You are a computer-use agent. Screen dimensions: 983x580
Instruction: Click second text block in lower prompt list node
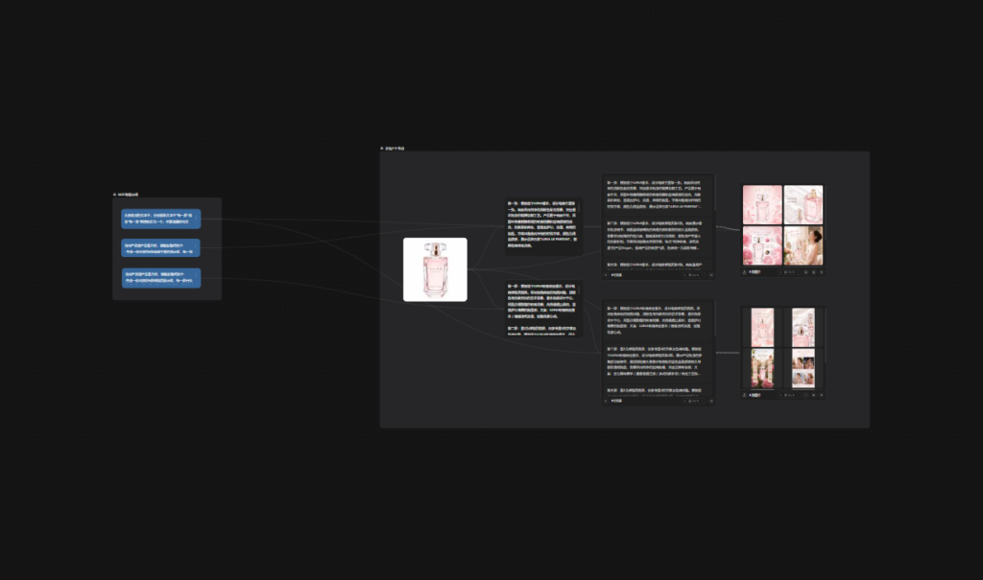(658, 361)
